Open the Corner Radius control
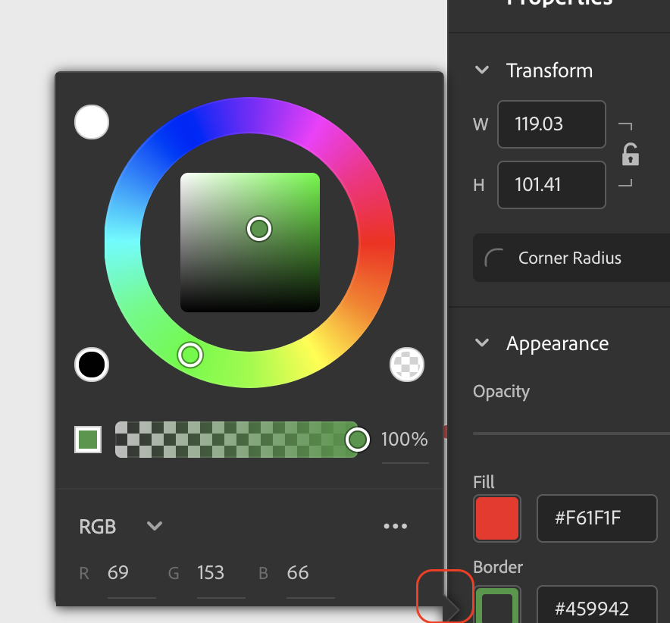Viewport: 670px width, 623px height. click(571, 258)
